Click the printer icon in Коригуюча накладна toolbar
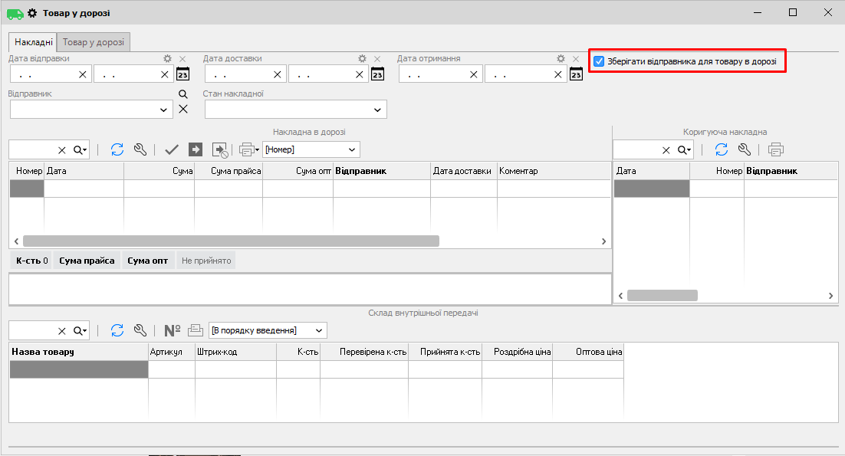The image size is (845, 456). tap(776, 149)
